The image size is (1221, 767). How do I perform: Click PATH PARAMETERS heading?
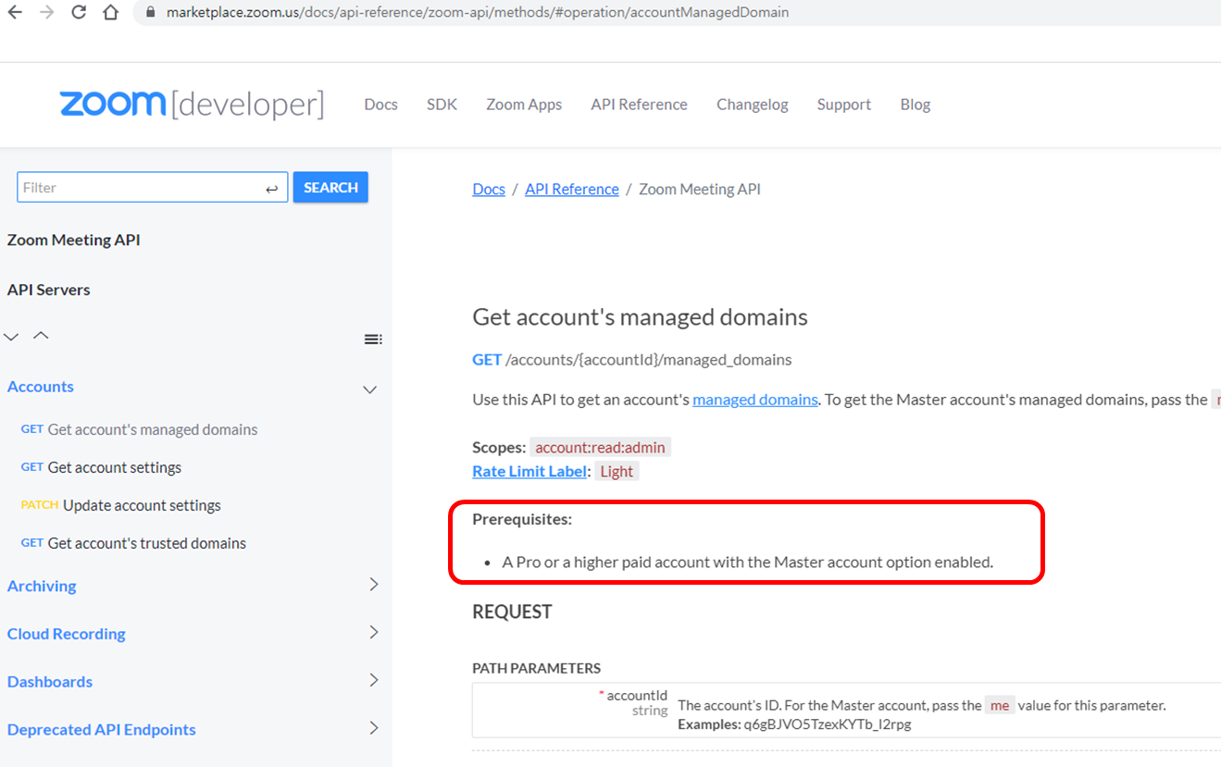tap(537, 668)
